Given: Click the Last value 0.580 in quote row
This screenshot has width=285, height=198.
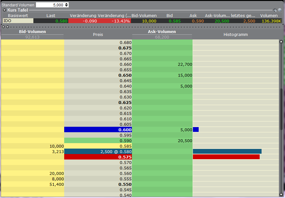Looking at the screenshot, I should (61, 21).
